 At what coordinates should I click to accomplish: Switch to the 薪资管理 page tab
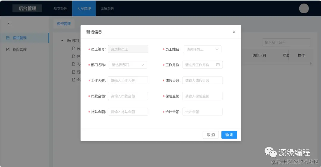point(64,24)
